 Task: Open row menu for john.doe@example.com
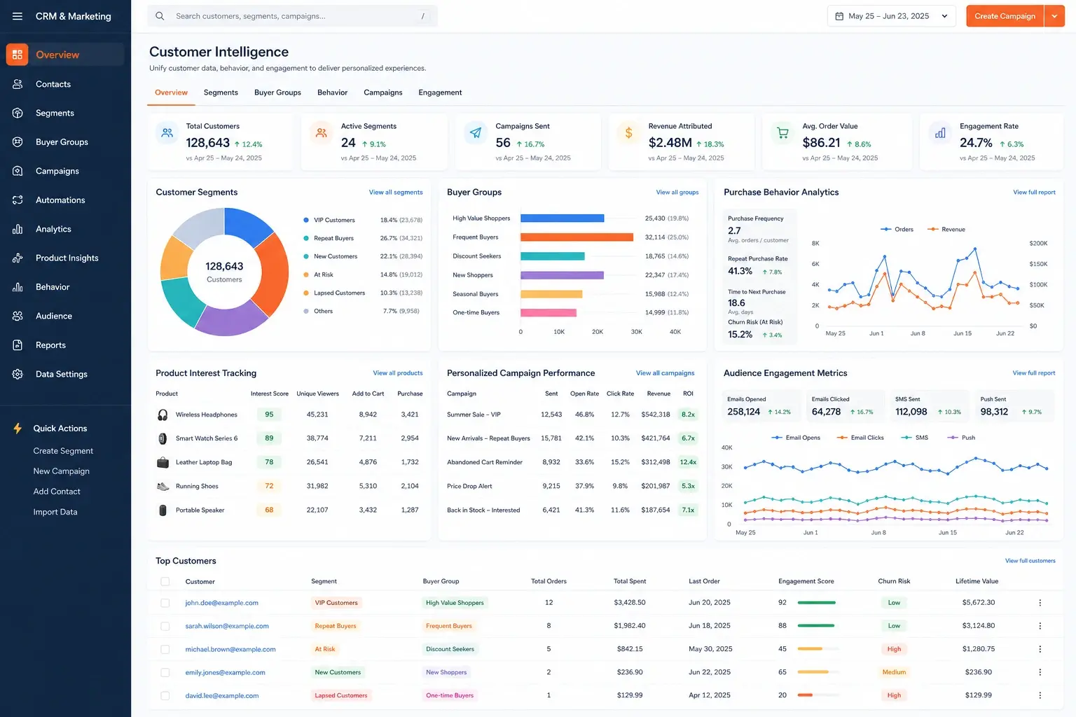(1040, 603)
